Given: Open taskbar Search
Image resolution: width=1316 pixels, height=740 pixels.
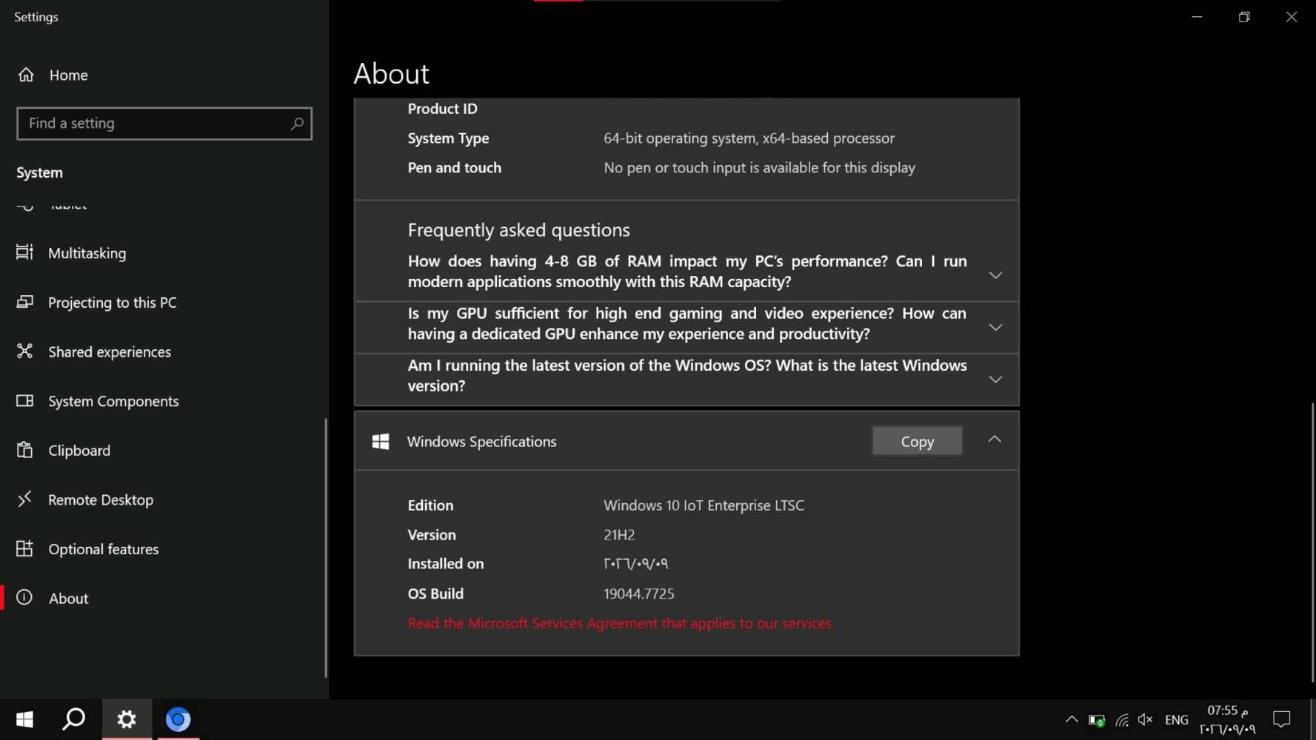Looking at the screenshot, I should coord(74,719).
